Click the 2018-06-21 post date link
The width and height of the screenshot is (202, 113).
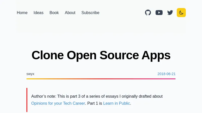click(166, 74)
